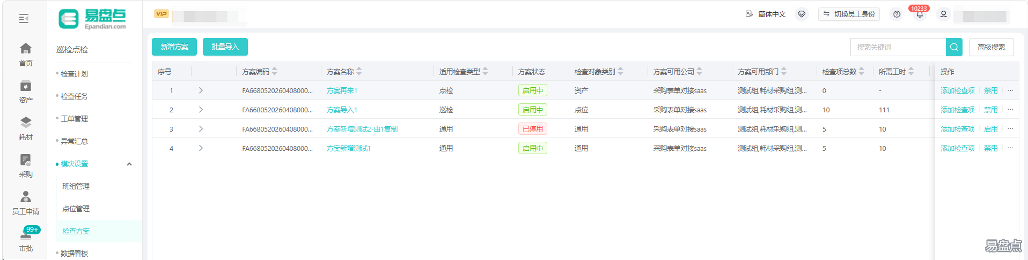Click 禁用 for 方案再来1
1028x260 pixels.
pyautogui.click(x=991, y=90)
